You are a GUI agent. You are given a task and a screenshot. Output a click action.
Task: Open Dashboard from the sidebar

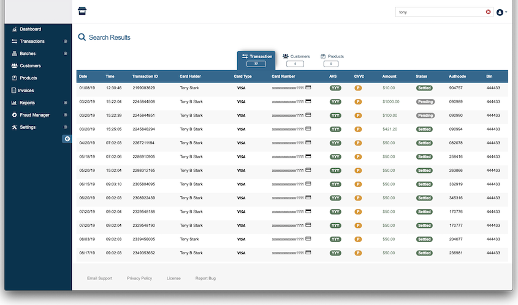[29, 29]
